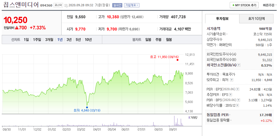
Task: Click the help icon next to 외국인소진율(B/A)
Action: pyautogui.click(x=239, y=65)
